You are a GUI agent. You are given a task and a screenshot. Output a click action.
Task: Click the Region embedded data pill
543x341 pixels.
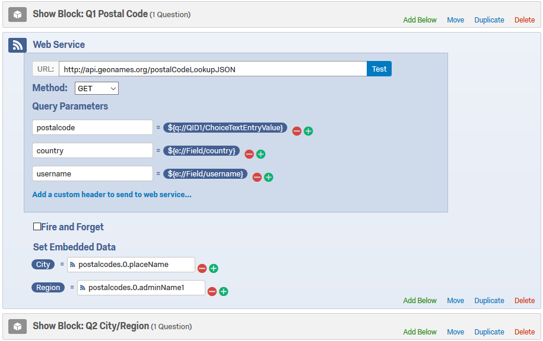pyautogui.click(x=48, y=288)
